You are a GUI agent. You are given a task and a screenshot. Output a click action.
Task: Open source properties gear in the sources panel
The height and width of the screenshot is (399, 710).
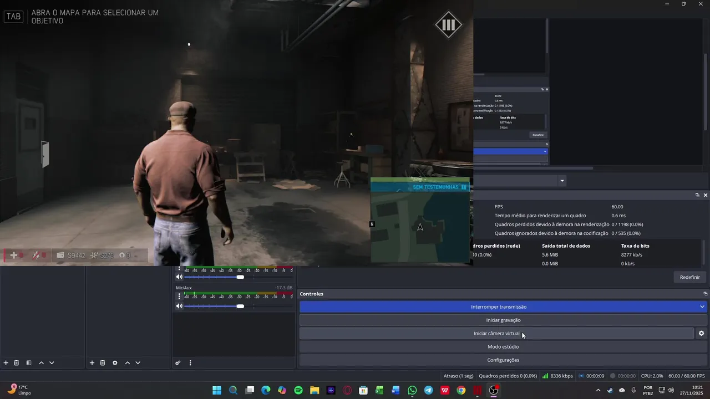[115, 363]
